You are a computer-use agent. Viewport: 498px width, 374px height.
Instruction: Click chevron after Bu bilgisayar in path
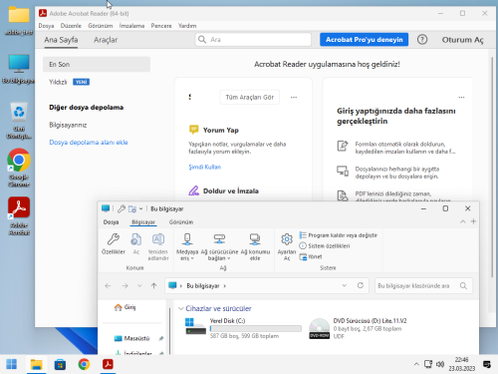(x=225, y=286)
